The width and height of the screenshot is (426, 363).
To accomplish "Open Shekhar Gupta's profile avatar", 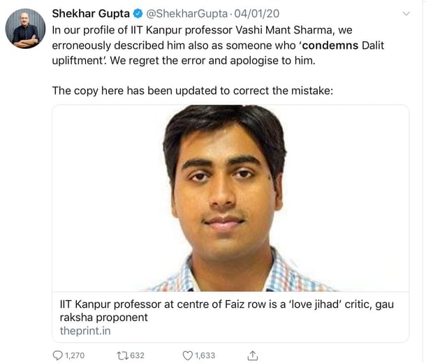I will [x=26, y=29].
